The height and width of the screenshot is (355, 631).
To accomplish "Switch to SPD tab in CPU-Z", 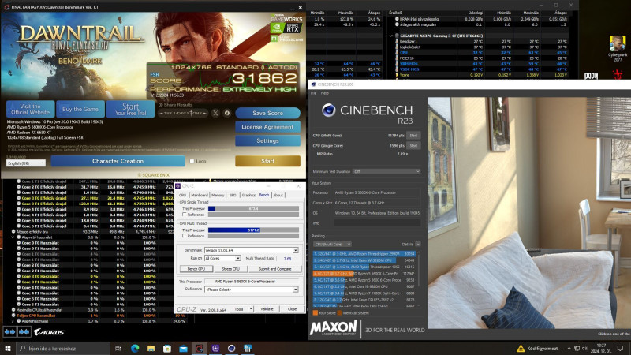I will [233, 195].
